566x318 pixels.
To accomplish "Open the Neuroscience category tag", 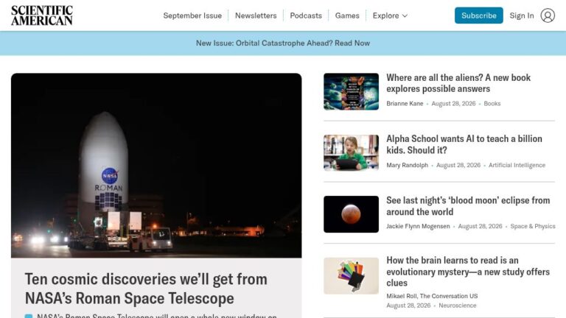I will coord(458,305).
